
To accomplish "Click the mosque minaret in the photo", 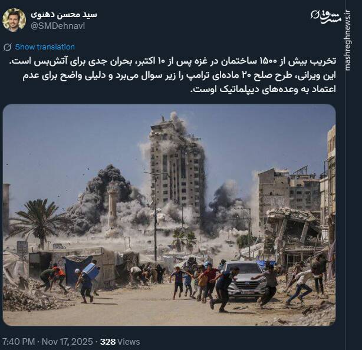I will (x=113, y=202).
